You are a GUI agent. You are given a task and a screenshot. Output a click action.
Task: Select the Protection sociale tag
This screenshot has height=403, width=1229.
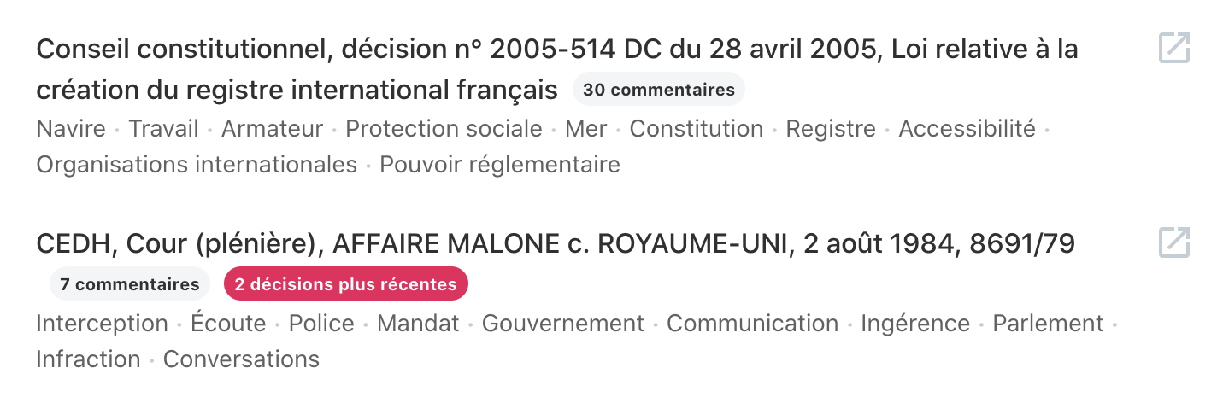coord(444,129)
